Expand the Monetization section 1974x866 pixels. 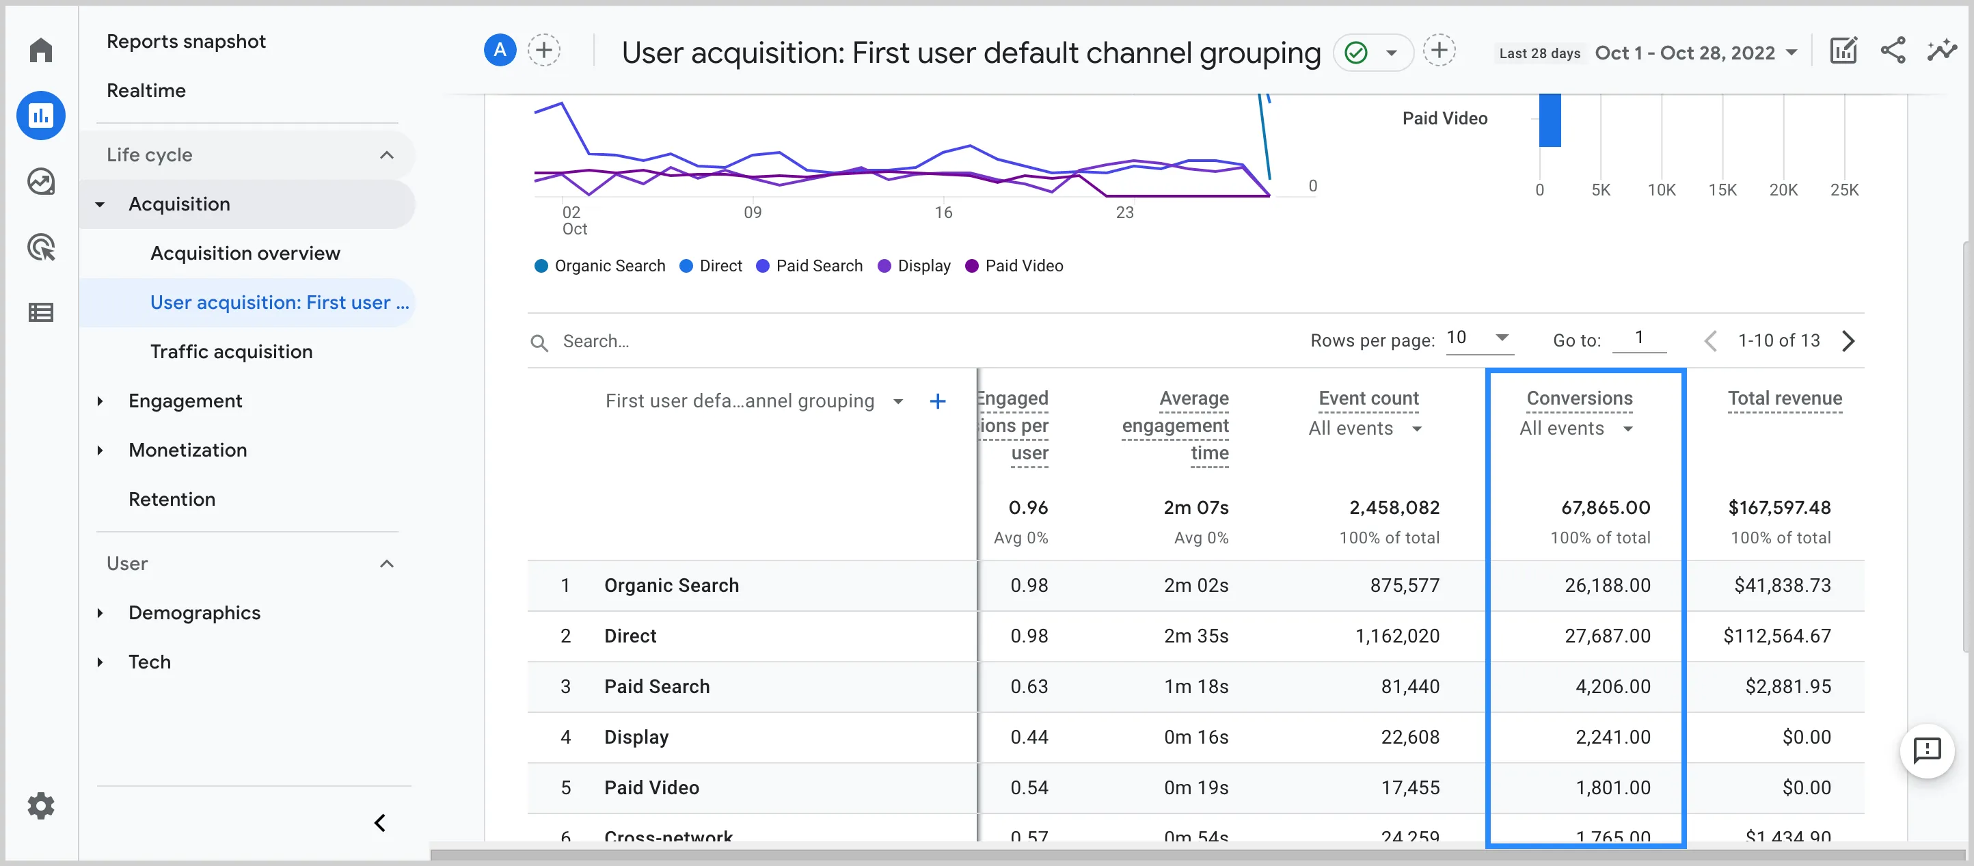pyautogui.click(x=100, y=450)
